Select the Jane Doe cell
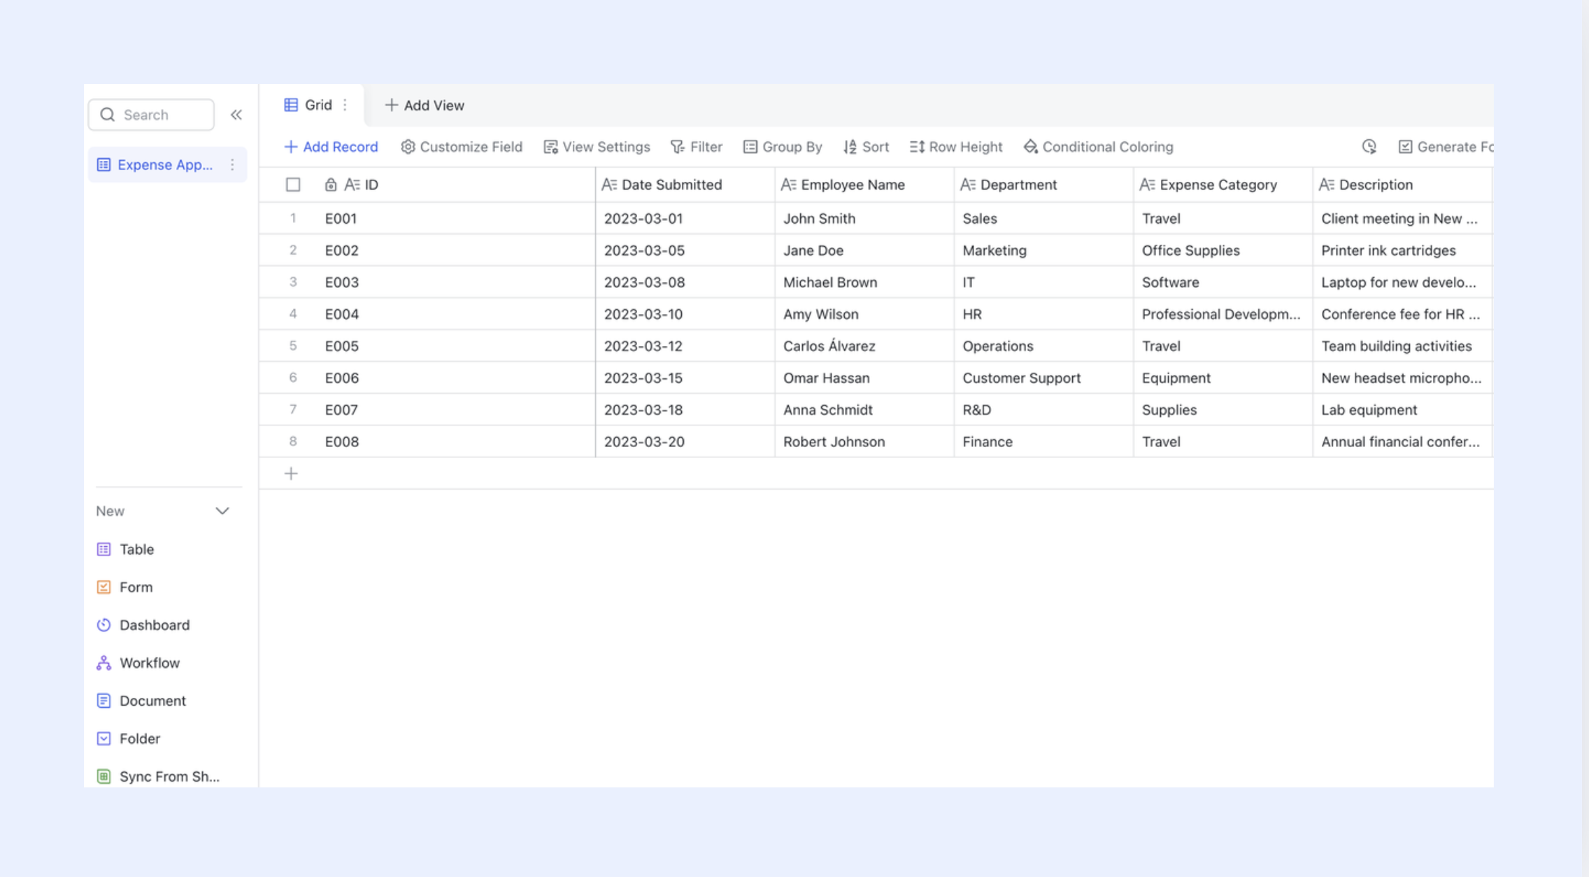Screen dimensions: 1589x877 click(x=864, y=250)
